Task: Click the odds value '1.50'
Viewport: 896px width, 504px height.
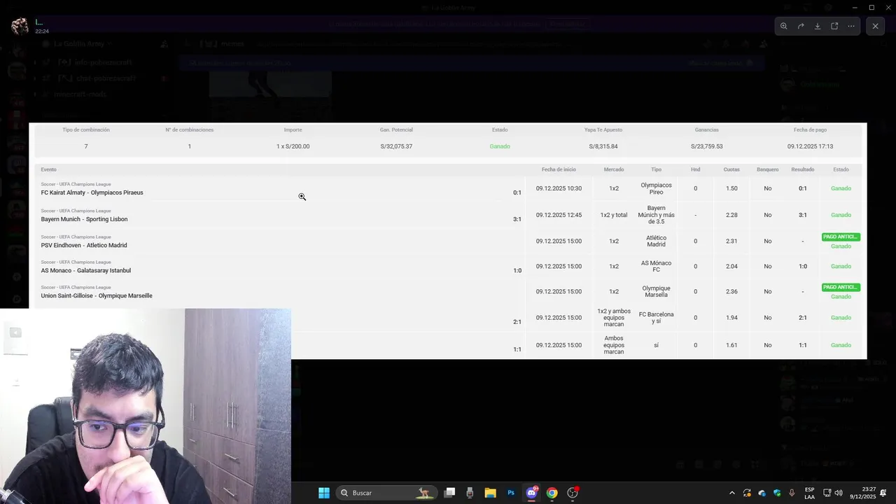Action: point(731,188)
